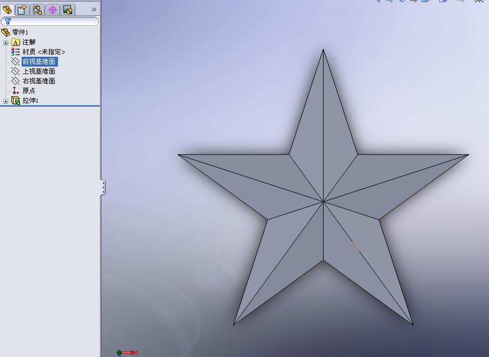Screen dimensions: 489x357
Task: Click the 拉伸1 extrude feature icon
Action: 16,100
